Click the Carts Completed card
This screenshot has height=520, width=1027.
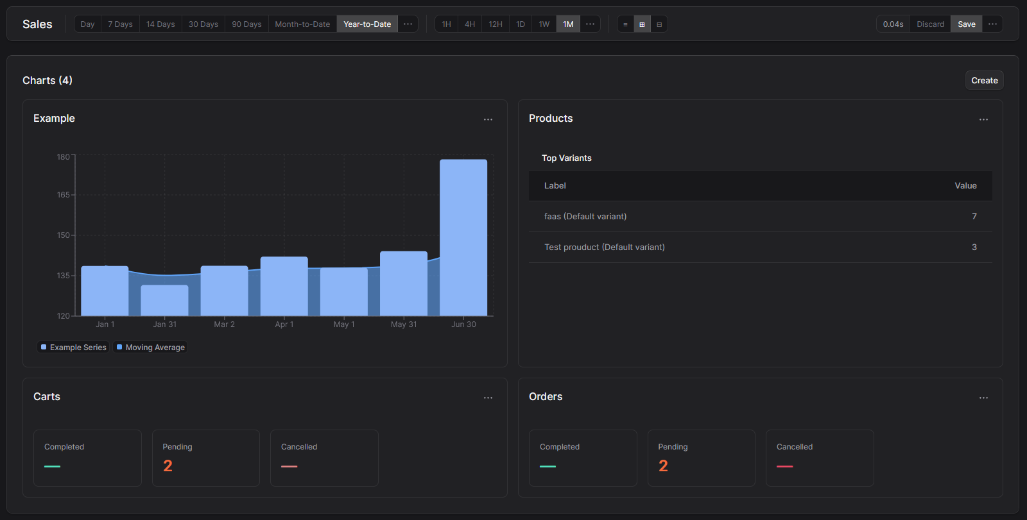pos(87,458)
